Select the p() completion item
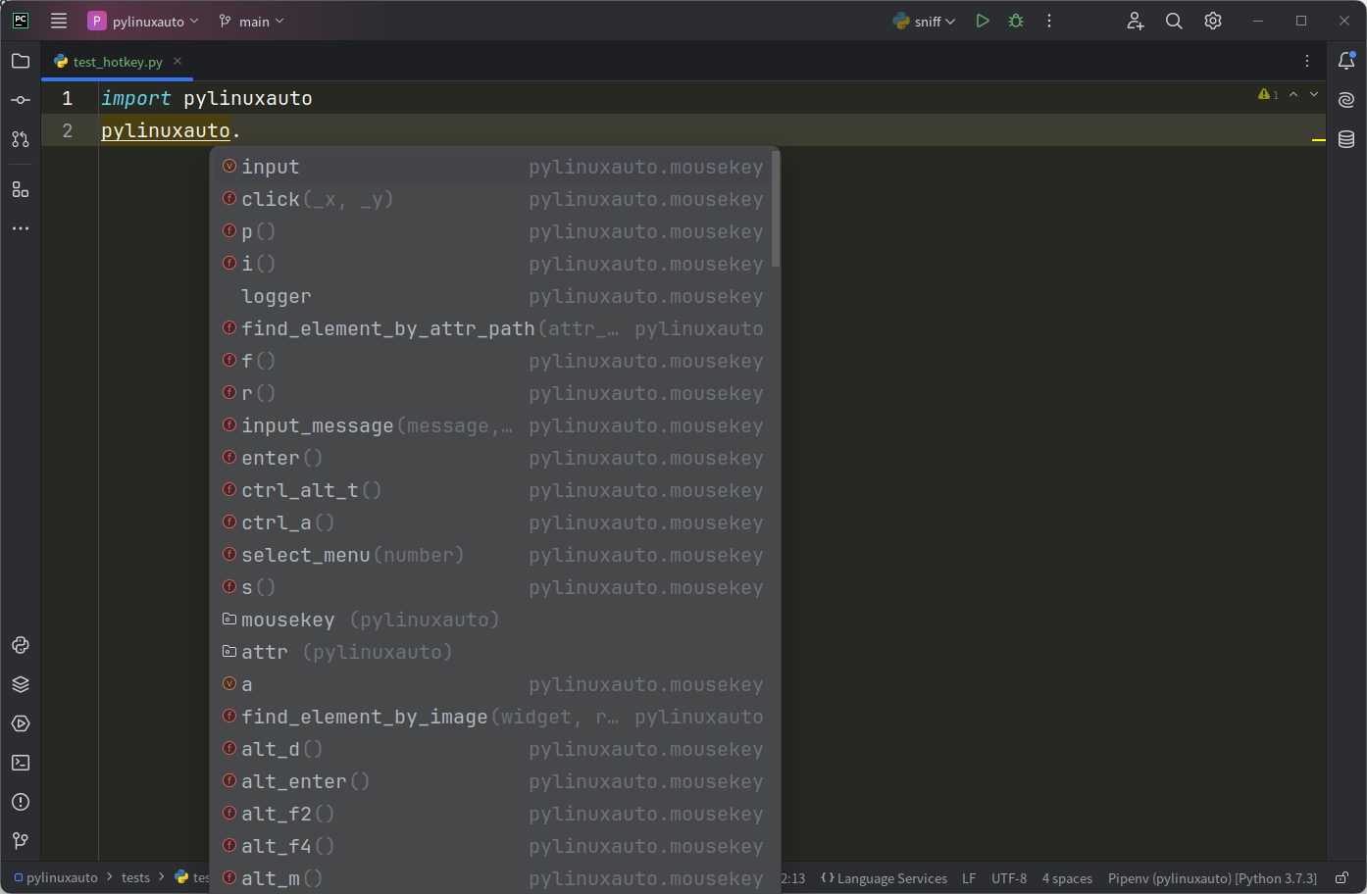This screenshot has width=1367, height=894. 492,231
